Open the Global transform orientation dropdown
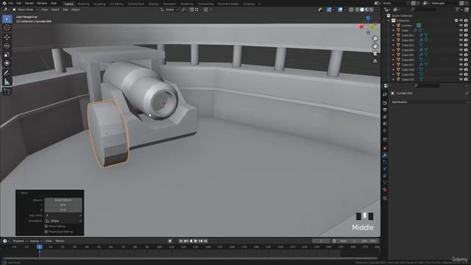The width and height of the screenshot is (471, 265). [x=169, y=10]
